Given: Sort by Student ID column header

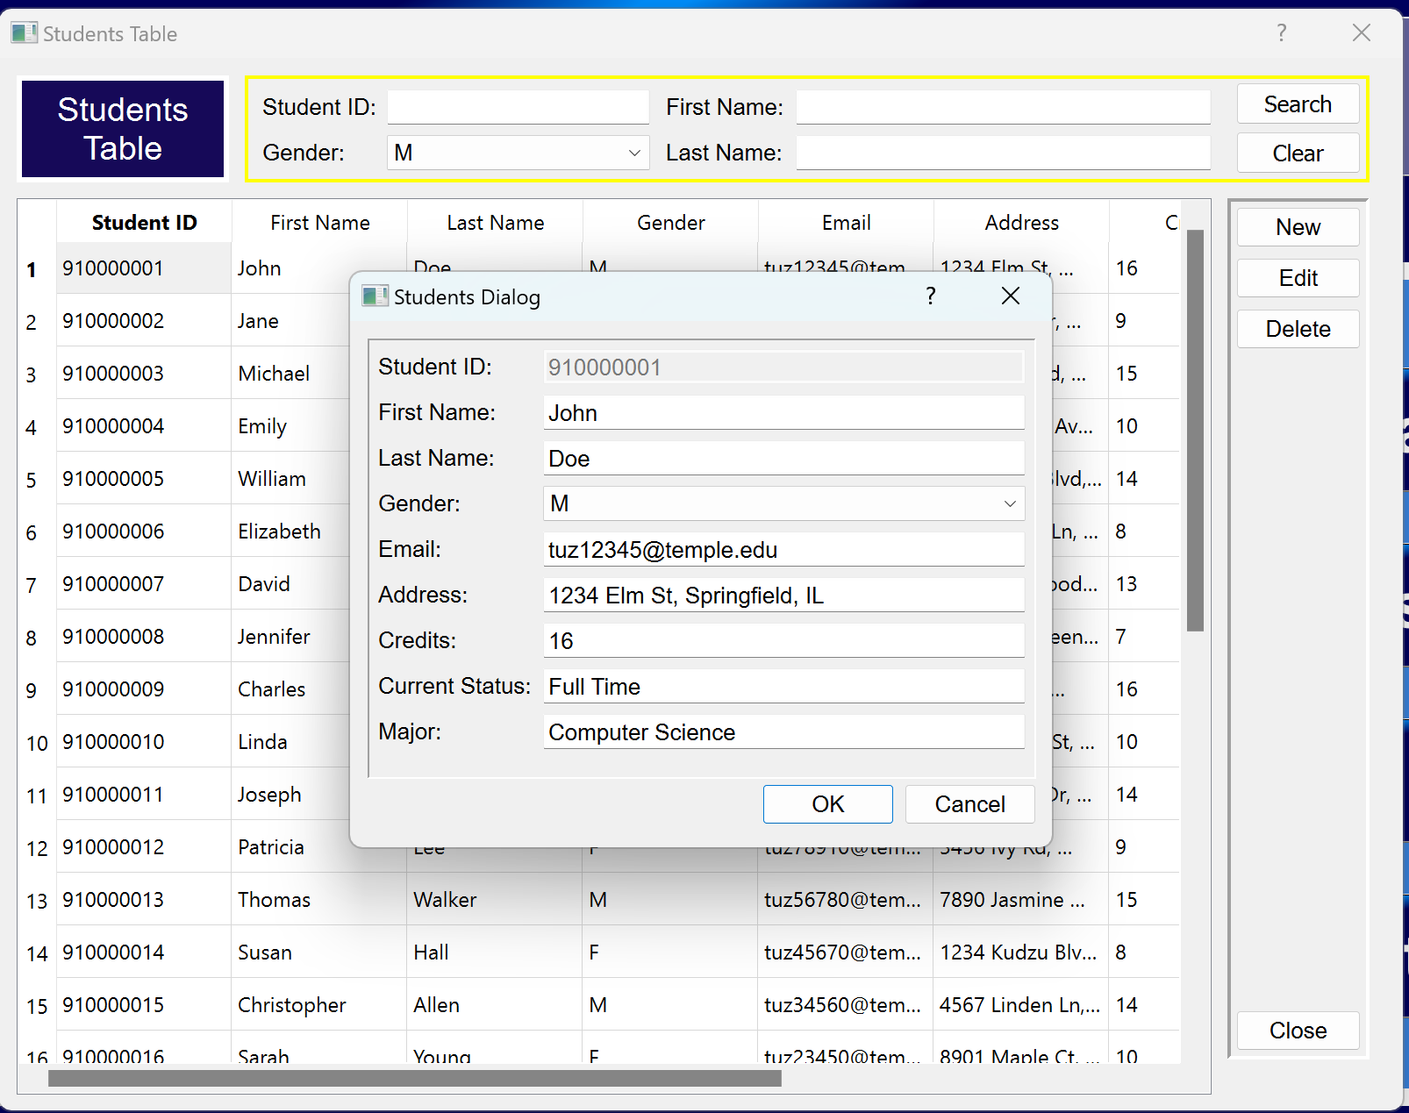Looking at the screenshot, I should pyautogui.click(x=144, y=223).
